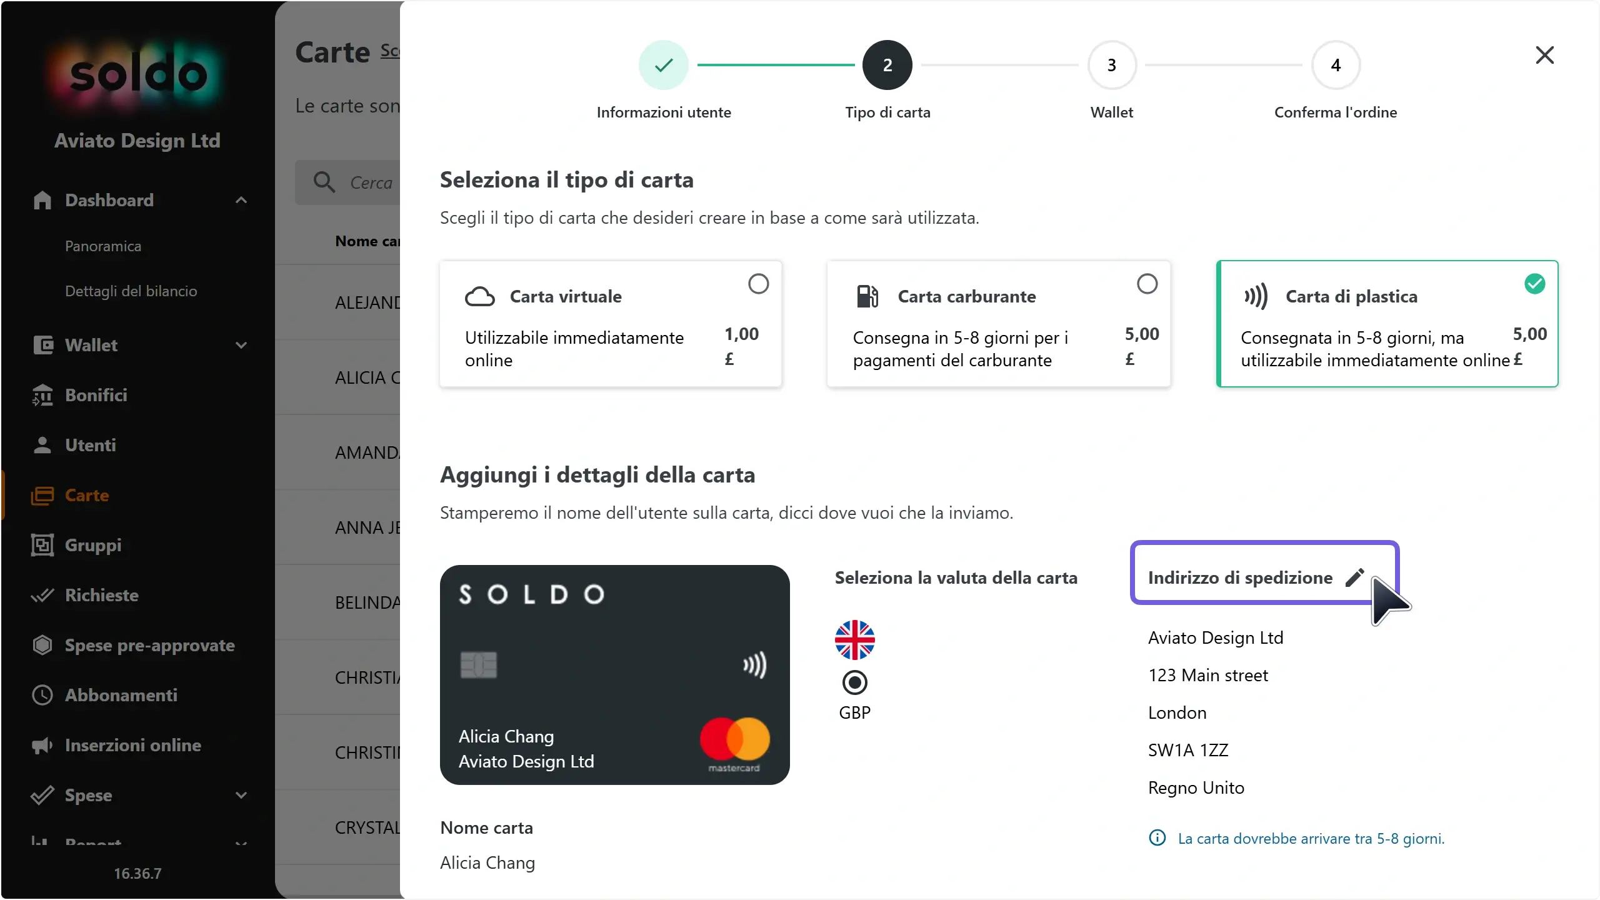Click the Abbonamenti clock icon
Screen dimensions: 1600x900
(x=42, y=695)
